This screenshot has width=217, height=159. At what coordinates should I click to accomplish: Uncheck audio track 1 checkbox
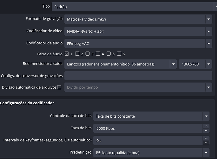tap(67, 54)
